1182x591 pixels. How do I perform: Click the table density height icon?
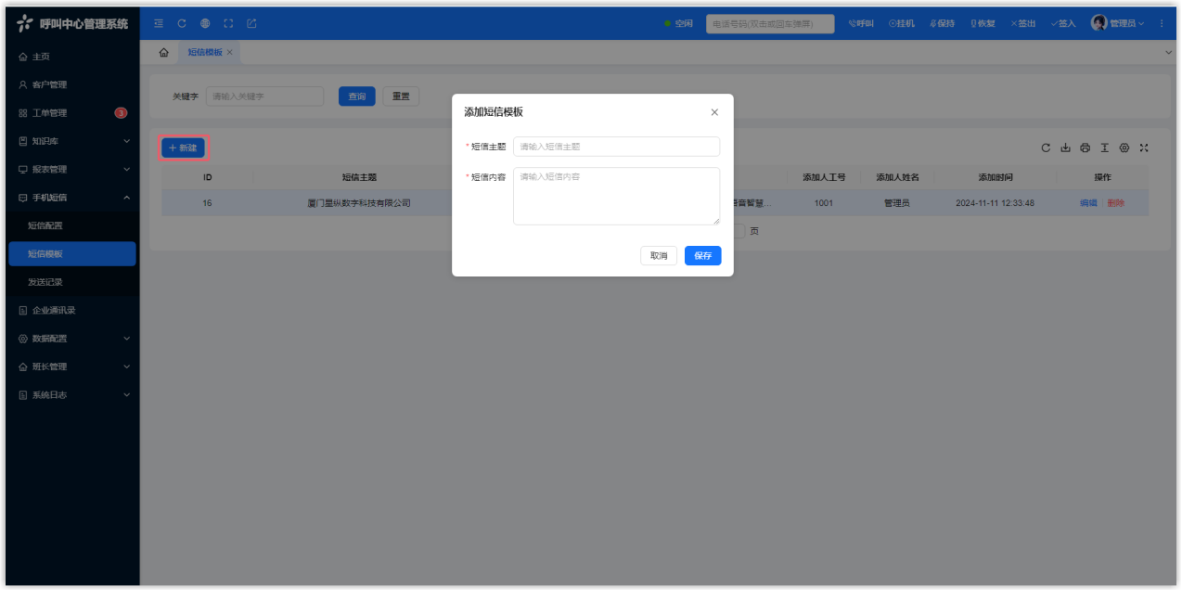(x=1104, y=148)
